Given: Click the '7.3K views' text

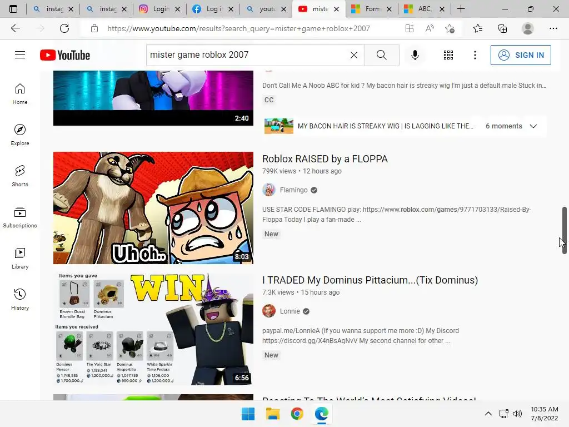Looking at the screenshot, I should coord(278,292).
